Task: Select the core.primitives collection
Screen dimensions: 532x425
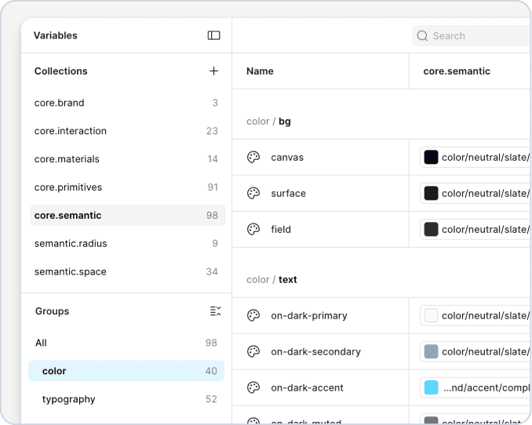Action: (x=128, y=187)
